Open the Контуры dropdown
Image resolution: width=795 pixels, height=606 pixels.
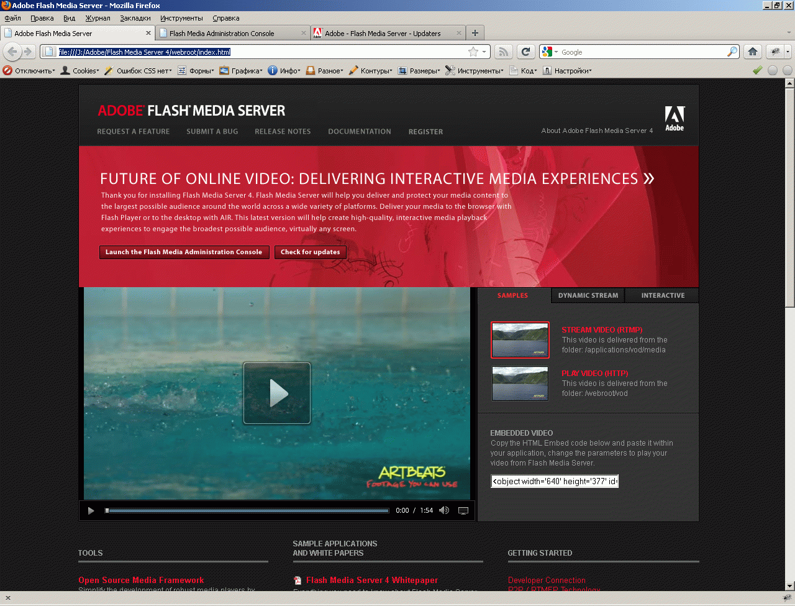pos(370,70)
